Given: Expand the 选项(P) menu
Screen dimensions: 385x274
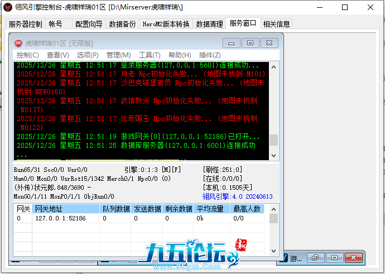Looking at the screenshot, I should (88, 55).
